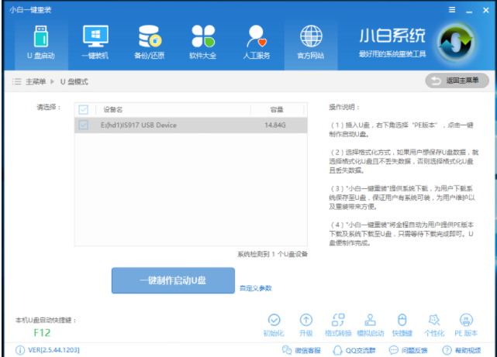Screen dimensions: 497x357
Task: Open the 官方网站 official website globe
Action: tap(311, 42)
